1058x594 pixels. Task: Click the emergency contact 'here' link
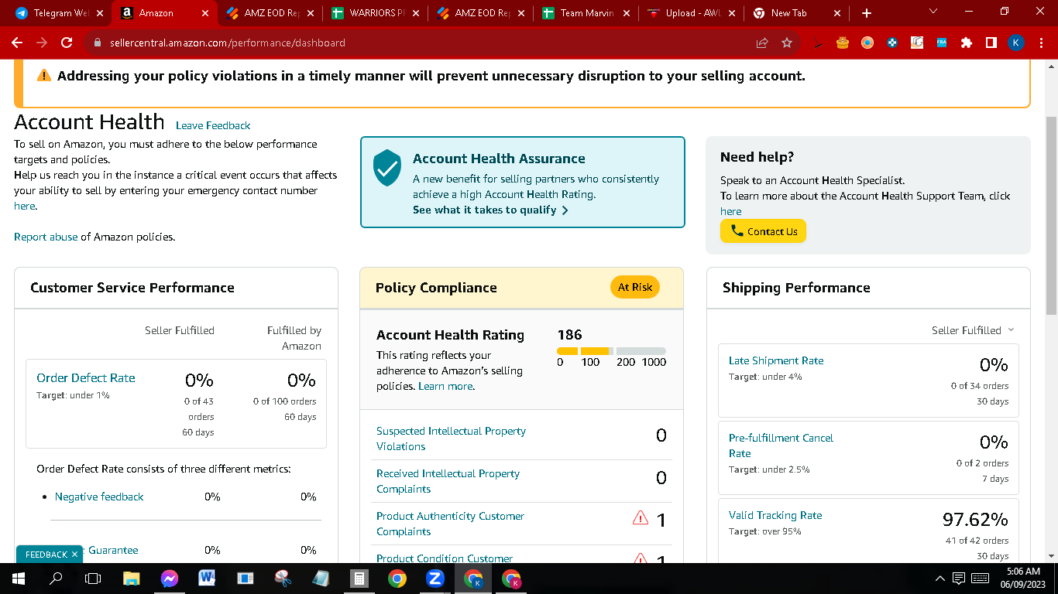[24, 206]
